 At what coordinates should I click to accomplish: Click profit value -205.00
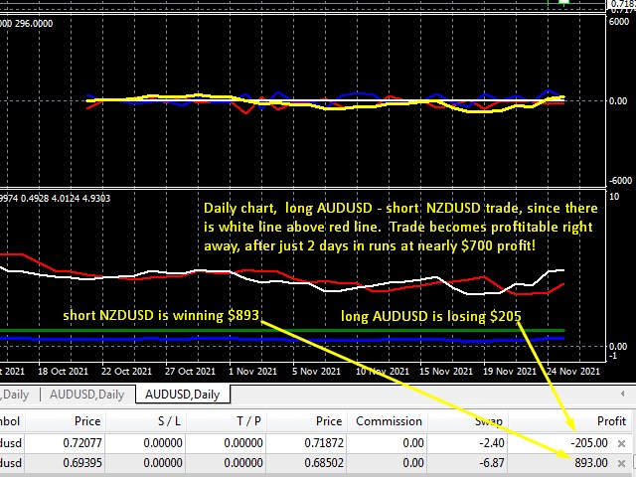pyautogui.click(x=589, y=443)
